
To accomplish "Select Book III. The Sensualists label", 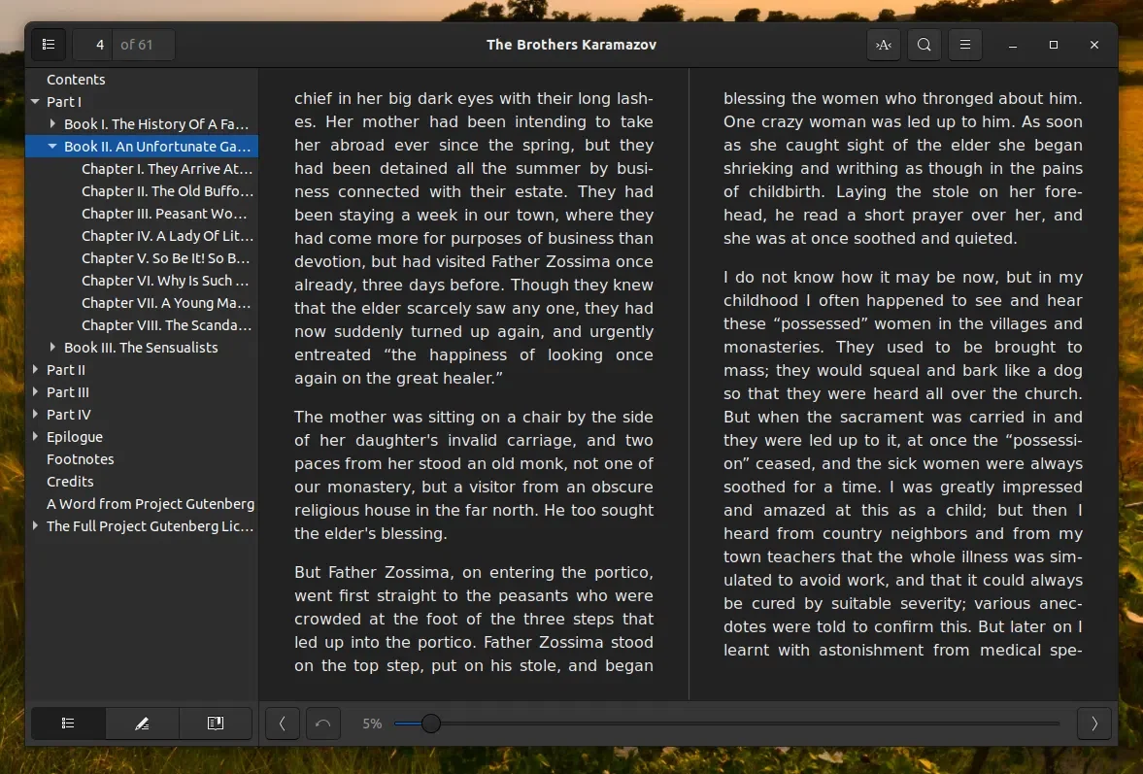I will (141, 347).
